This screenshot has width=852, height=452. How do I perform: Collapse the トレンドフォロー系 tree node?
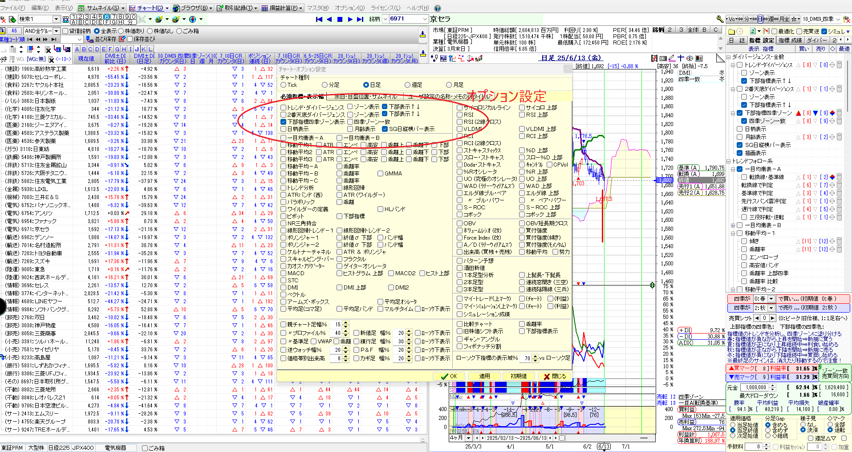729,161
